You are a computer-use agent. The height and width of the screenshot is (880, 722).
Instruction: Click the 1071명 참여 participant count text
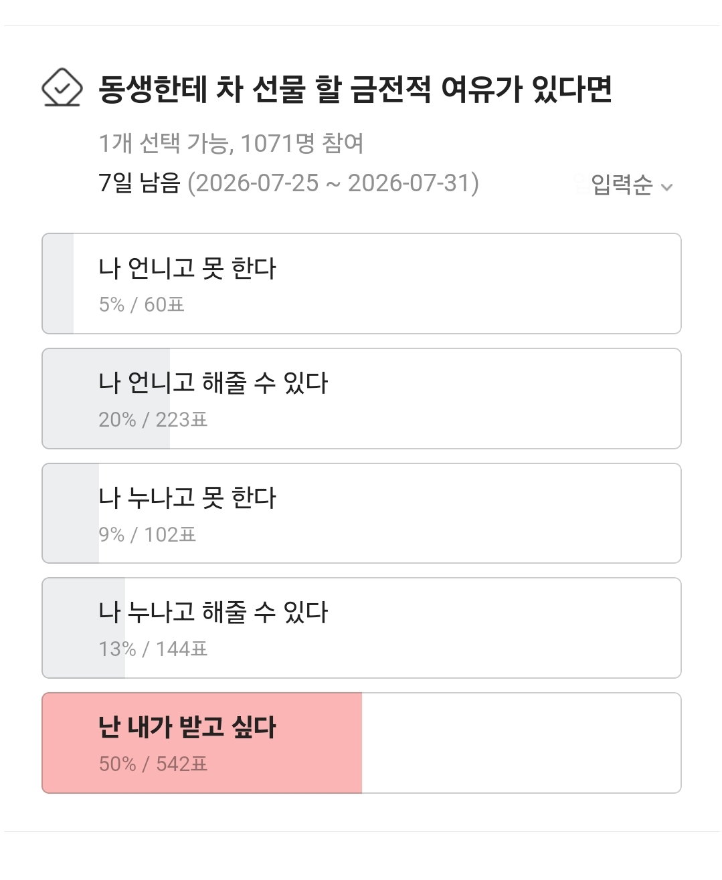(302, 143)
